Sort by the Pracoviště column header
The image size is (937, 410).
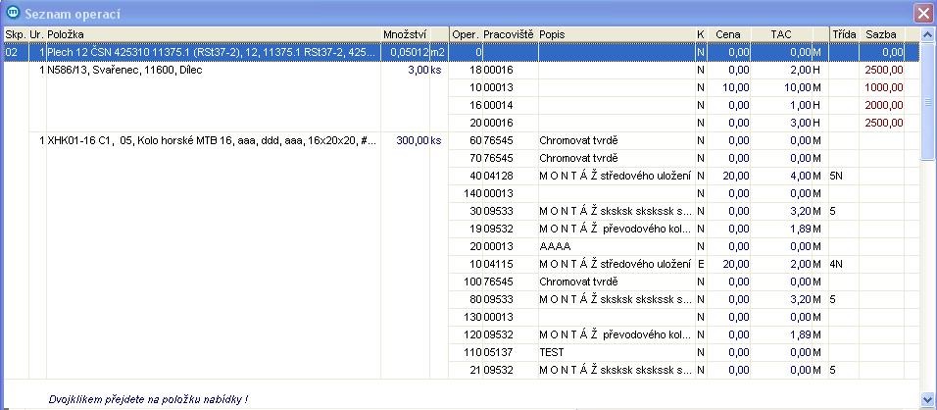tap(510, 34)
